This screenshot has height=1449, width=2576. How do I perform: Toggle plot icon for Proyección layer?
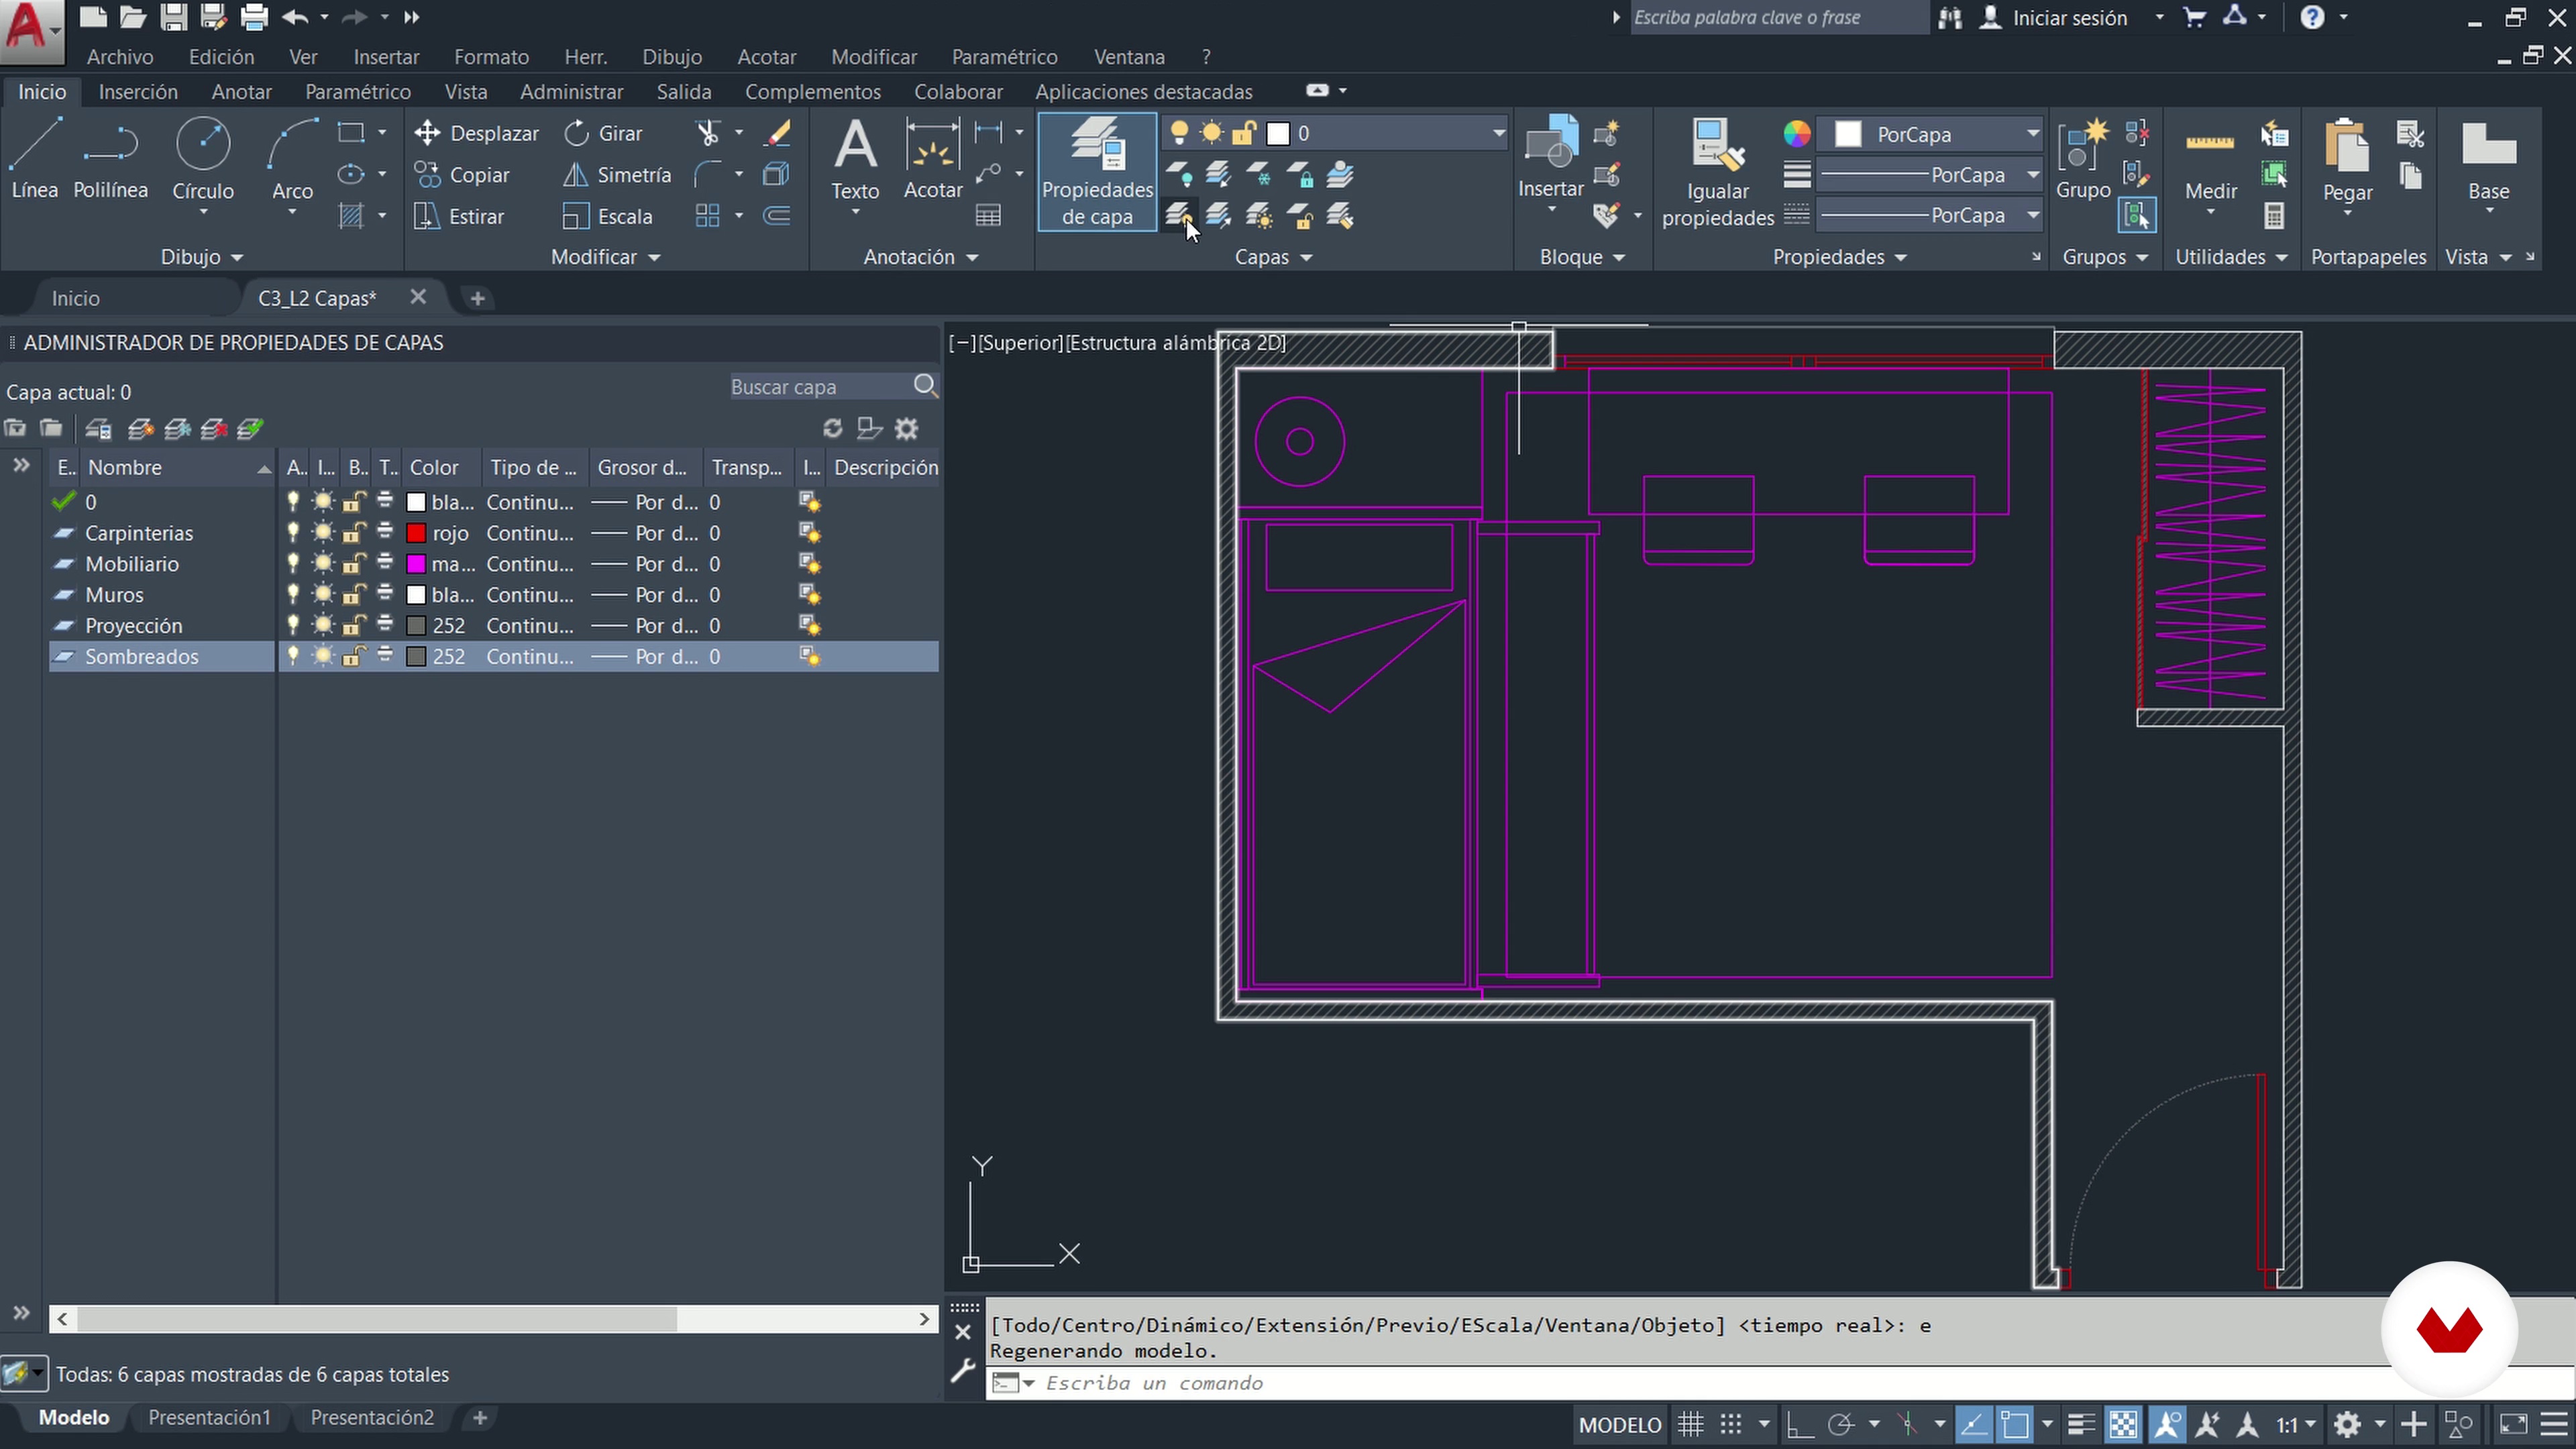pos(385,626)
